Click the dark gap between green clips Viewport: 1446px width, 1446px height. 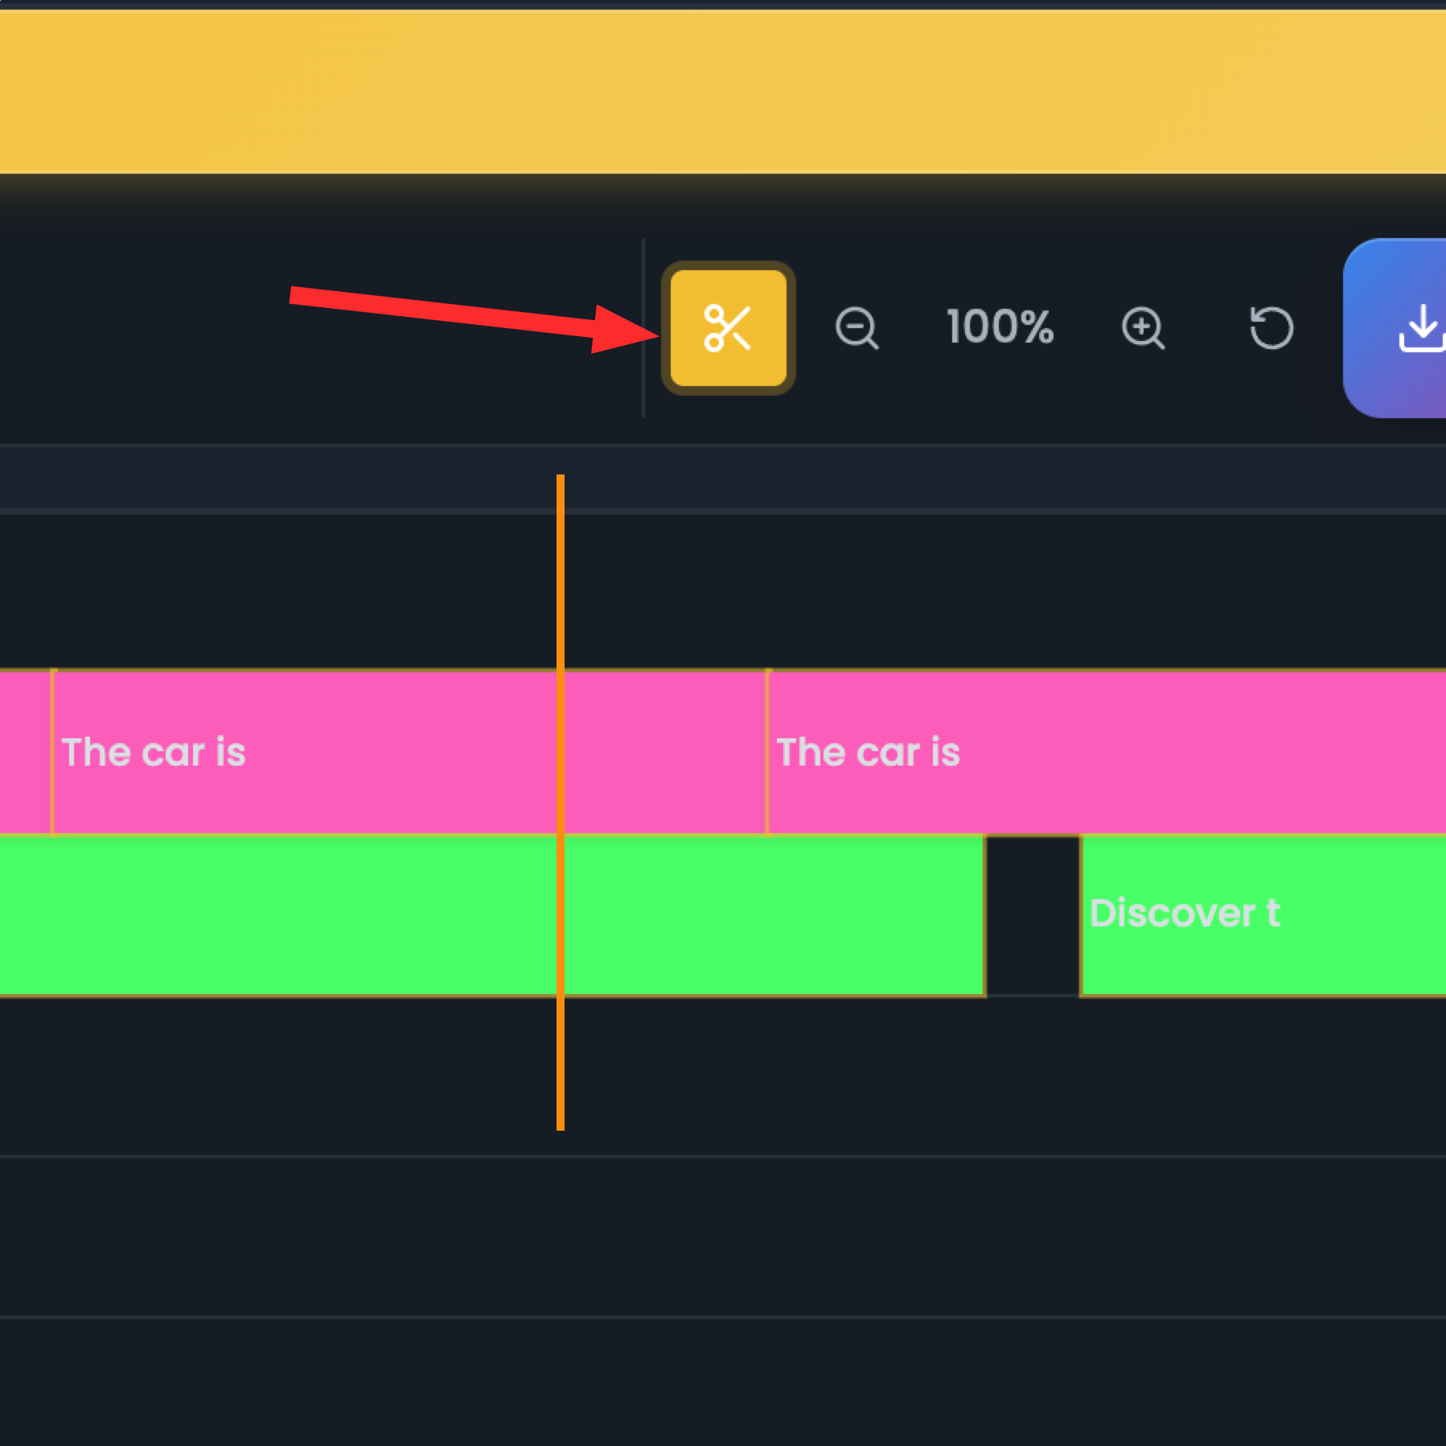tap(1033, 915)
